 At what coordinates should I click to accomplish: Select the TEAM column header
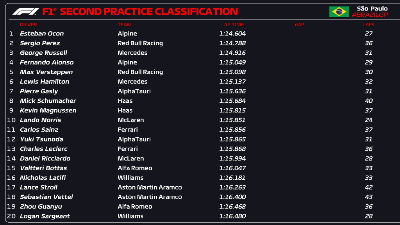124,25
